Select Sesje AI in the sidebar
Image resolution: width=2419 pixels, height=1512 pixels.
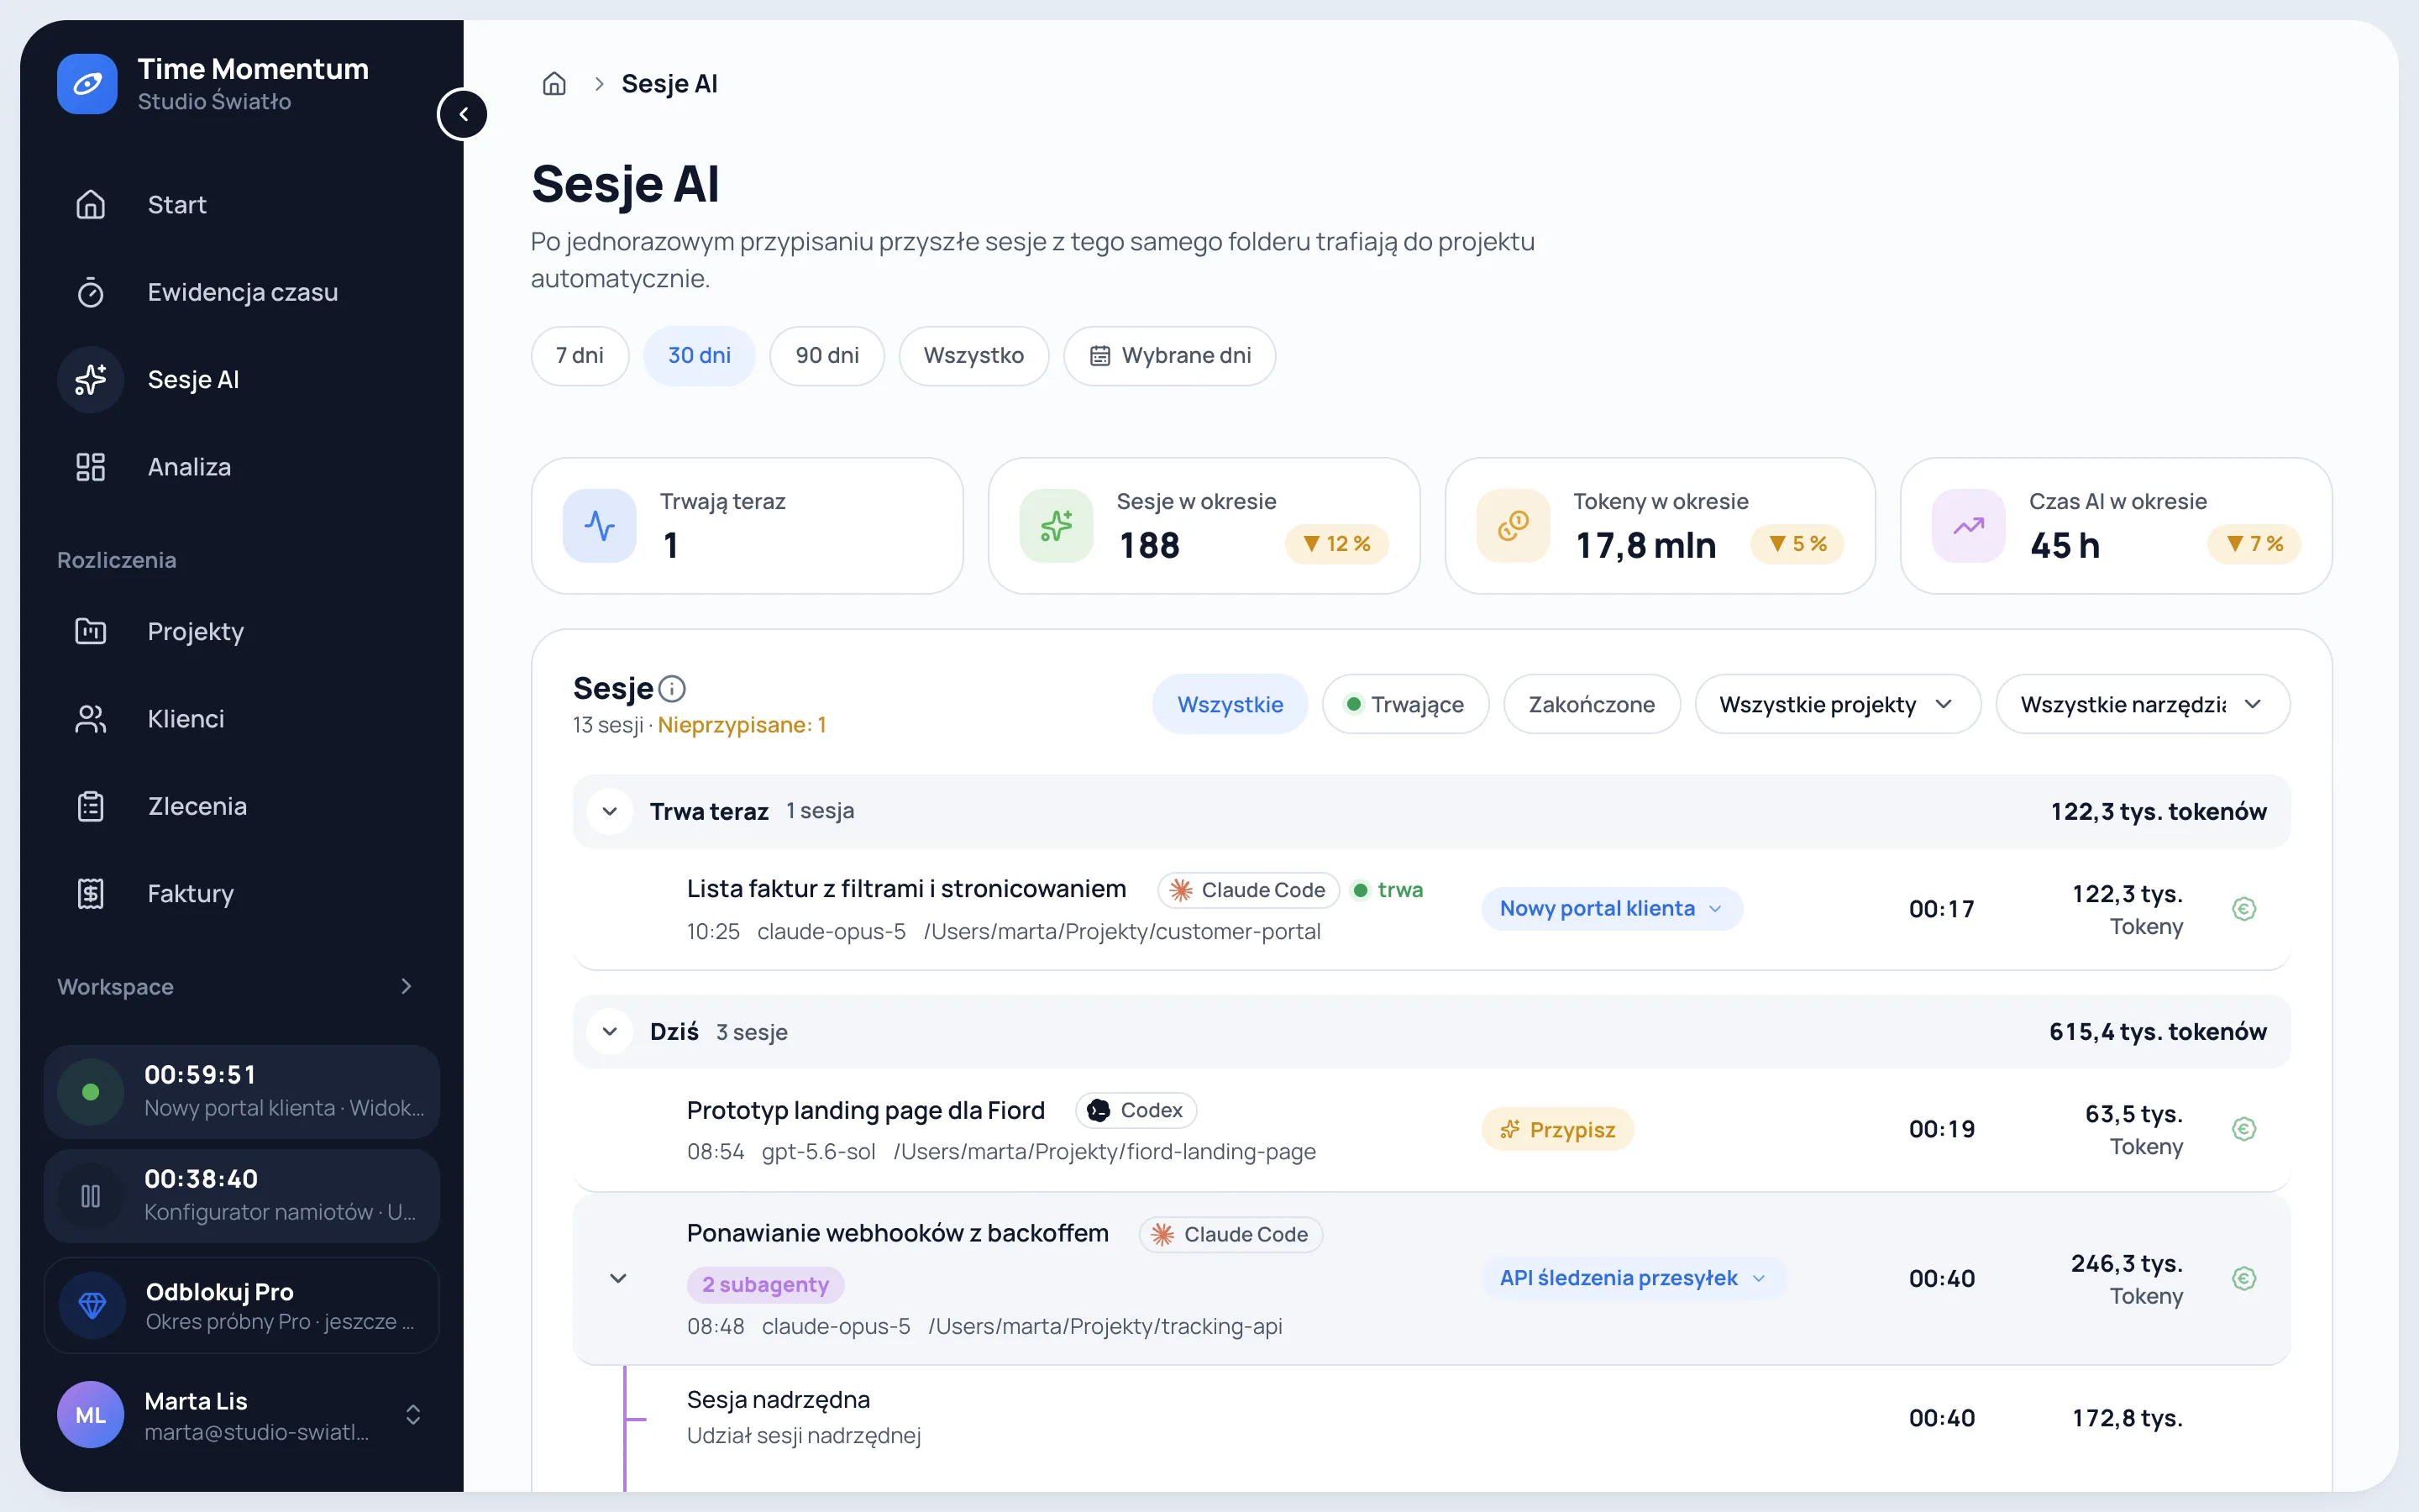[242, 380]
